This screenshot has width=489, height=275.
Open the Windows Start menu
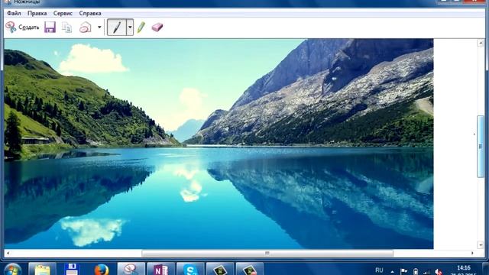[12, 270]
